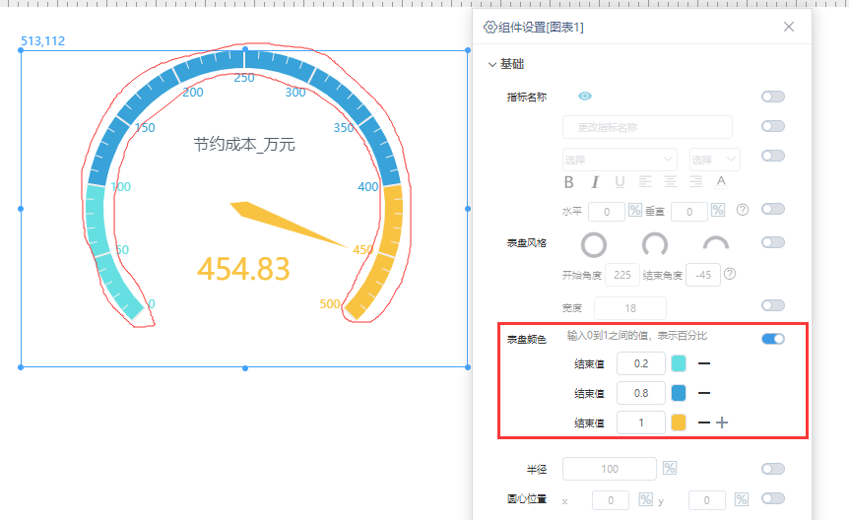The width and height of the screenshot is (849, 520).
Task: Open the help icon after 结束角度
Action: click(730, 274)
